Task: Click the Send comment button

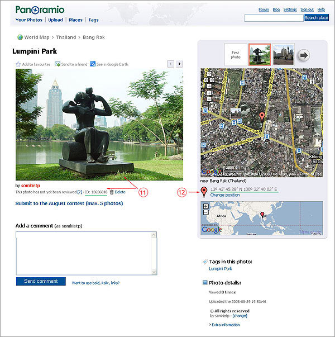Action: point(41,281)
